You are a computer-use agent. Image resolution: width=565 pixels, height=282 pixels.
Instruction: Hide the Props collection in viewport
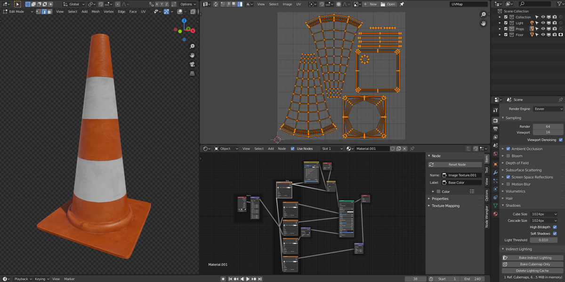[543, 29]
